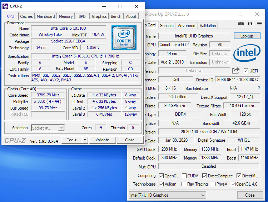The image size is (268, 202).
Task: Click the BIOS share/export arrow icon
Action: [235, 71]
